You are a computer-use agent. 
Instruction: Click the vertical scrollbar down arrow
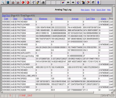(x=114, y=90)
